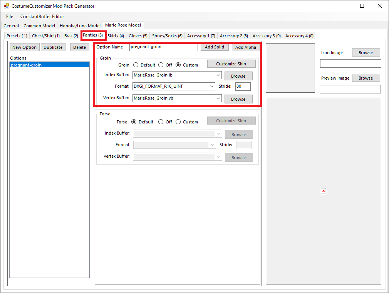Click the Add Alpha button
The image size is (389, 293).
246,47
